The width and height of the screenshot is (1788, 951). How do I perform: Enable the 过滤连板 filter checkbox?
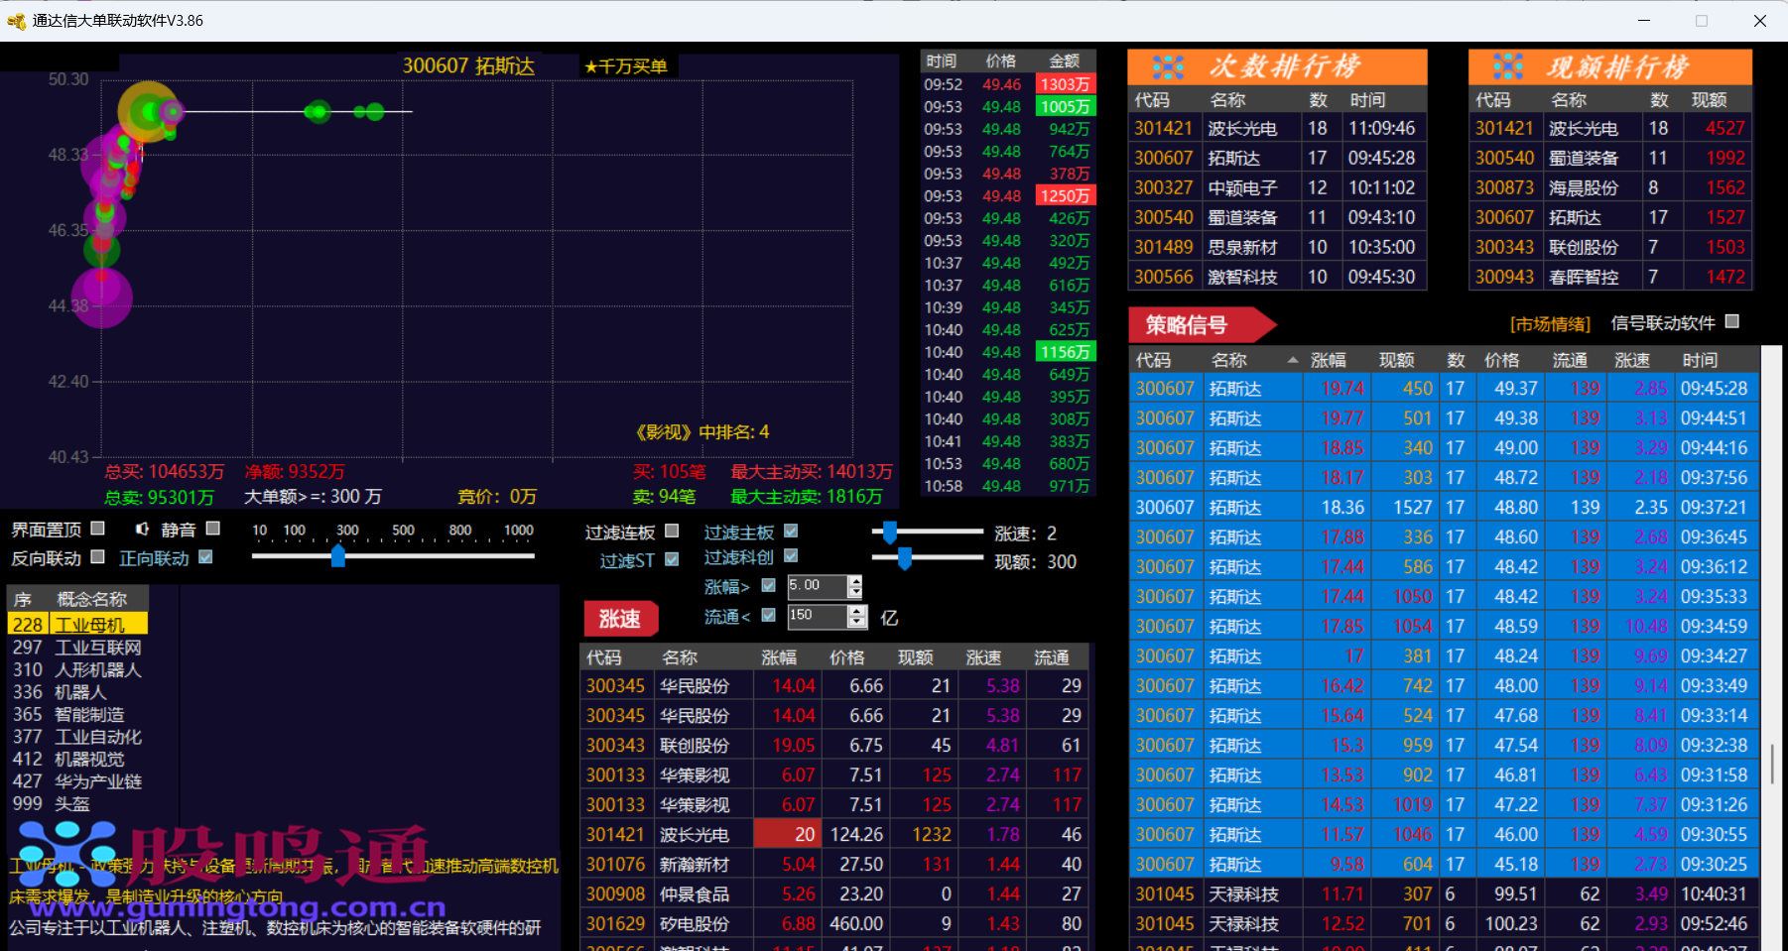click(672, 532)
